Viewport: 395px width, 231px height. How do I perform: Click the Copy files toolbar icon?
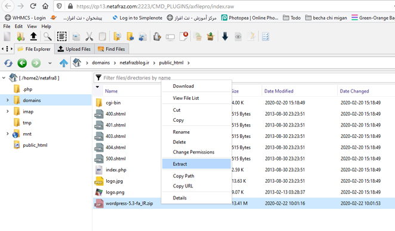(x=76, y=36)
